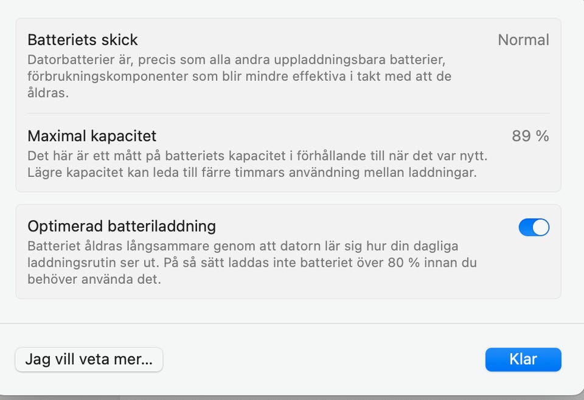This screenshot has width=584, height=400.
Task: Disable the Optimerad batteriladdning switch
Action: pyautogui.click(x=534, y=227)
